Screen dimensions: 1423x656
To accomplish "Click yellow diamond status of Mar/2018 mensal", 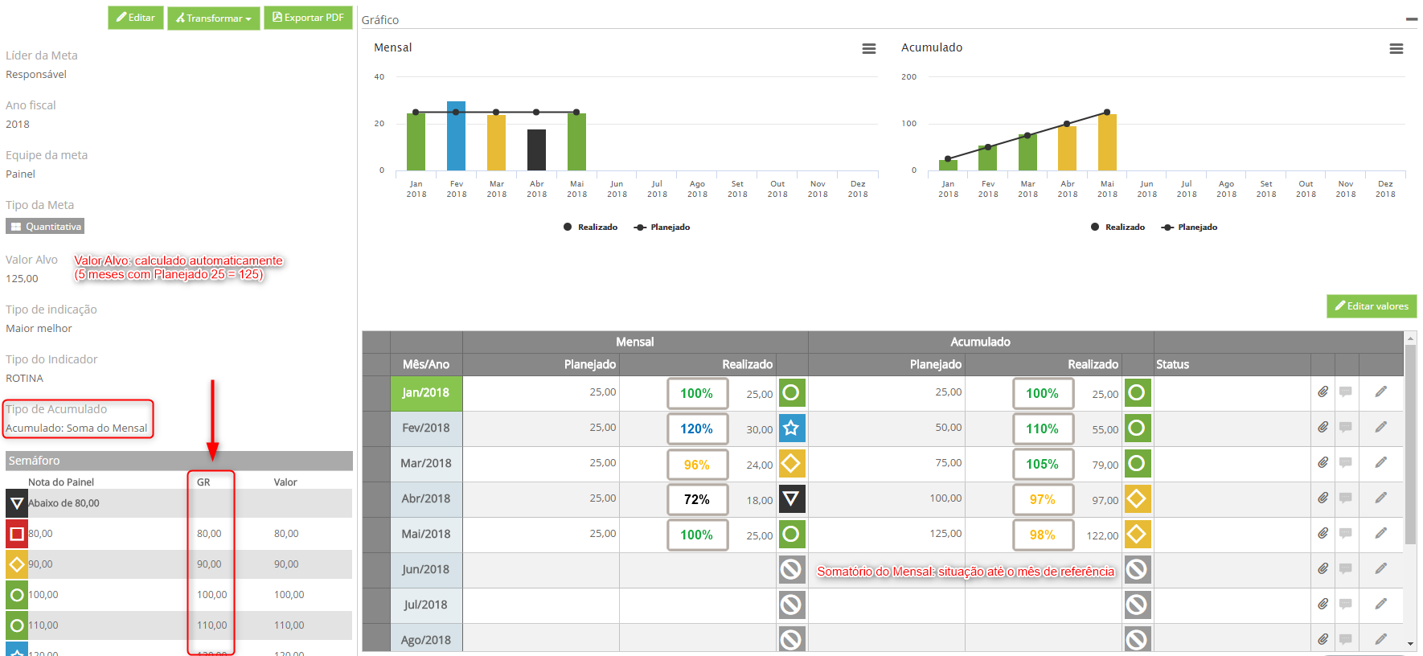I will 792,464.
